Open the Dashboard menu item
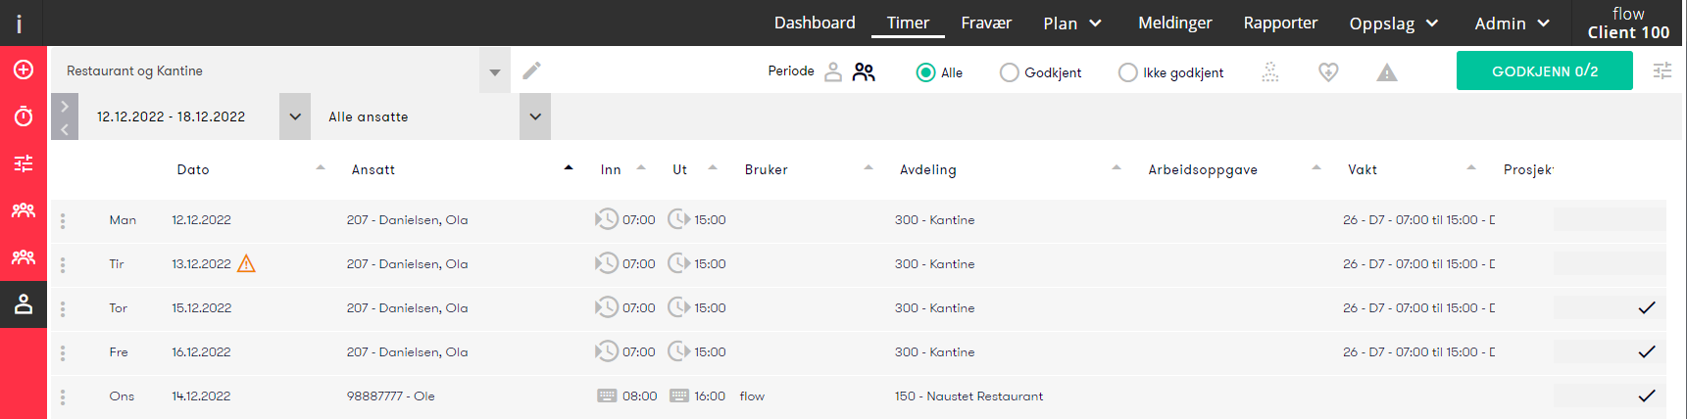 point(815,23)
